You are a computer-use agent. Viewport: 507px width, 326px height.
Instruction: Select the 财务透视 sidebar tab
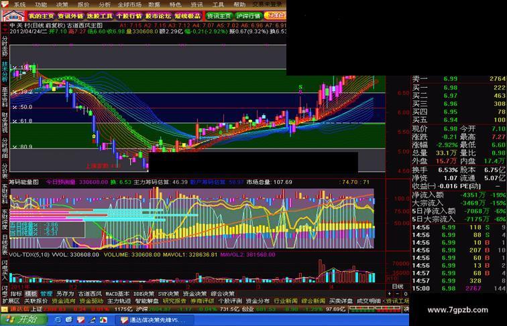pos(5,123)
